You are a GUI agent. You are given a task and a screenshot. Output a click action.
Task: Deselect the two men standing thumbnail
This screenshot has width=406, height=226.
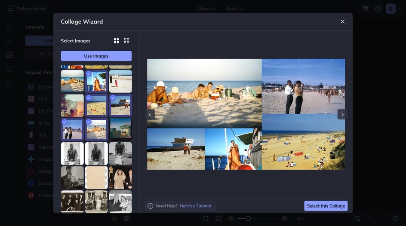72,129
